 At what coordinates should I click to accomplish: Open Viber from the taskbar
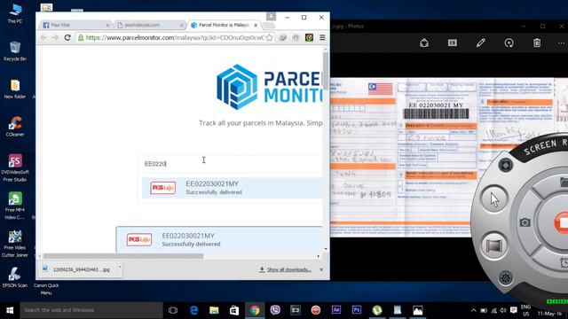pos(275,310)
